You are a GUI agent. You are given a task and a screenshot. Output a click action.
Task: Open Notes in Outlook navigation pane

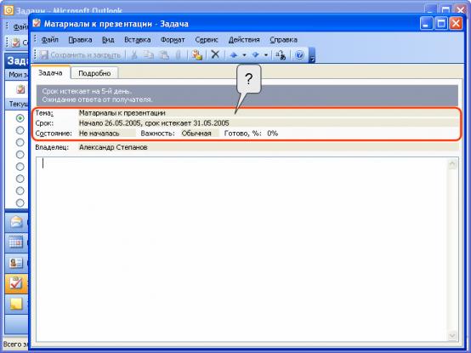(16, 304)
